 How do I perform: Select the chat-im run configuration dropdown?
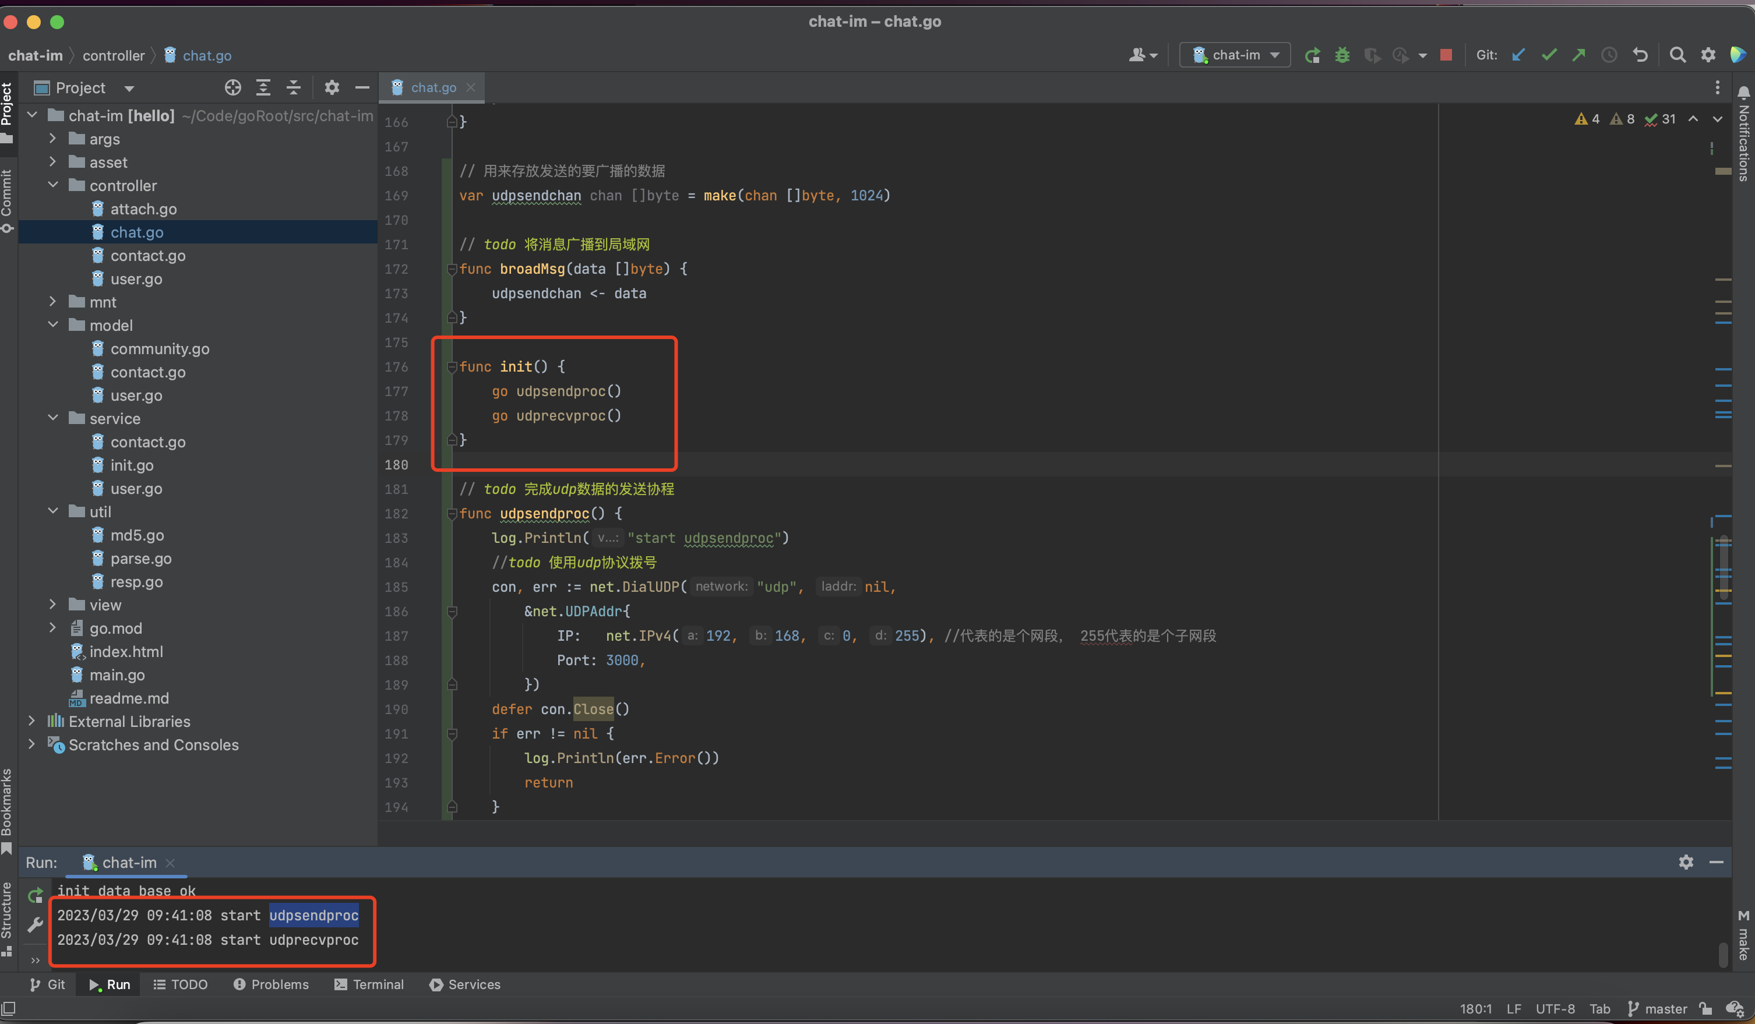[x=1235, y=55]
